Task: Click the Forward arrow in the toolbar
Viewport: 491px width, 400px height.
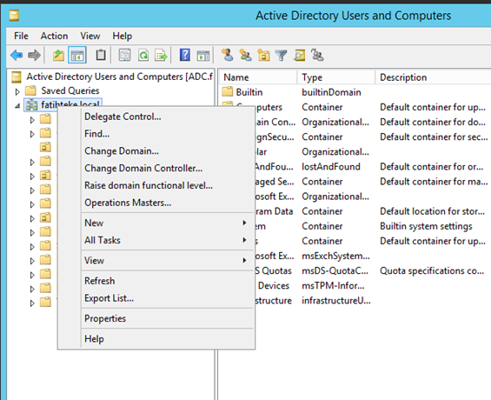Action: pyautogui.click(x=34, y=56)
